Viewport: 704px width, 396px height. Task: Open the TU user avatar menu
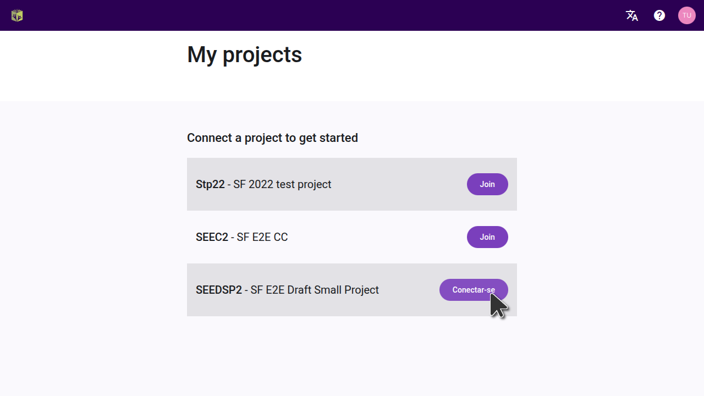coord(687,15)
